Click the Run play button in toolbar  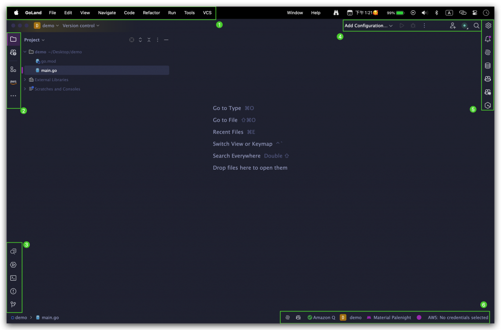coord(402,25)
